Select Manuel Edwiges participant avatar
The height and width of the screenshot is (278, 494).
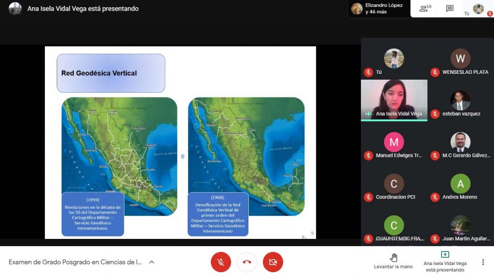pos(394,142)
